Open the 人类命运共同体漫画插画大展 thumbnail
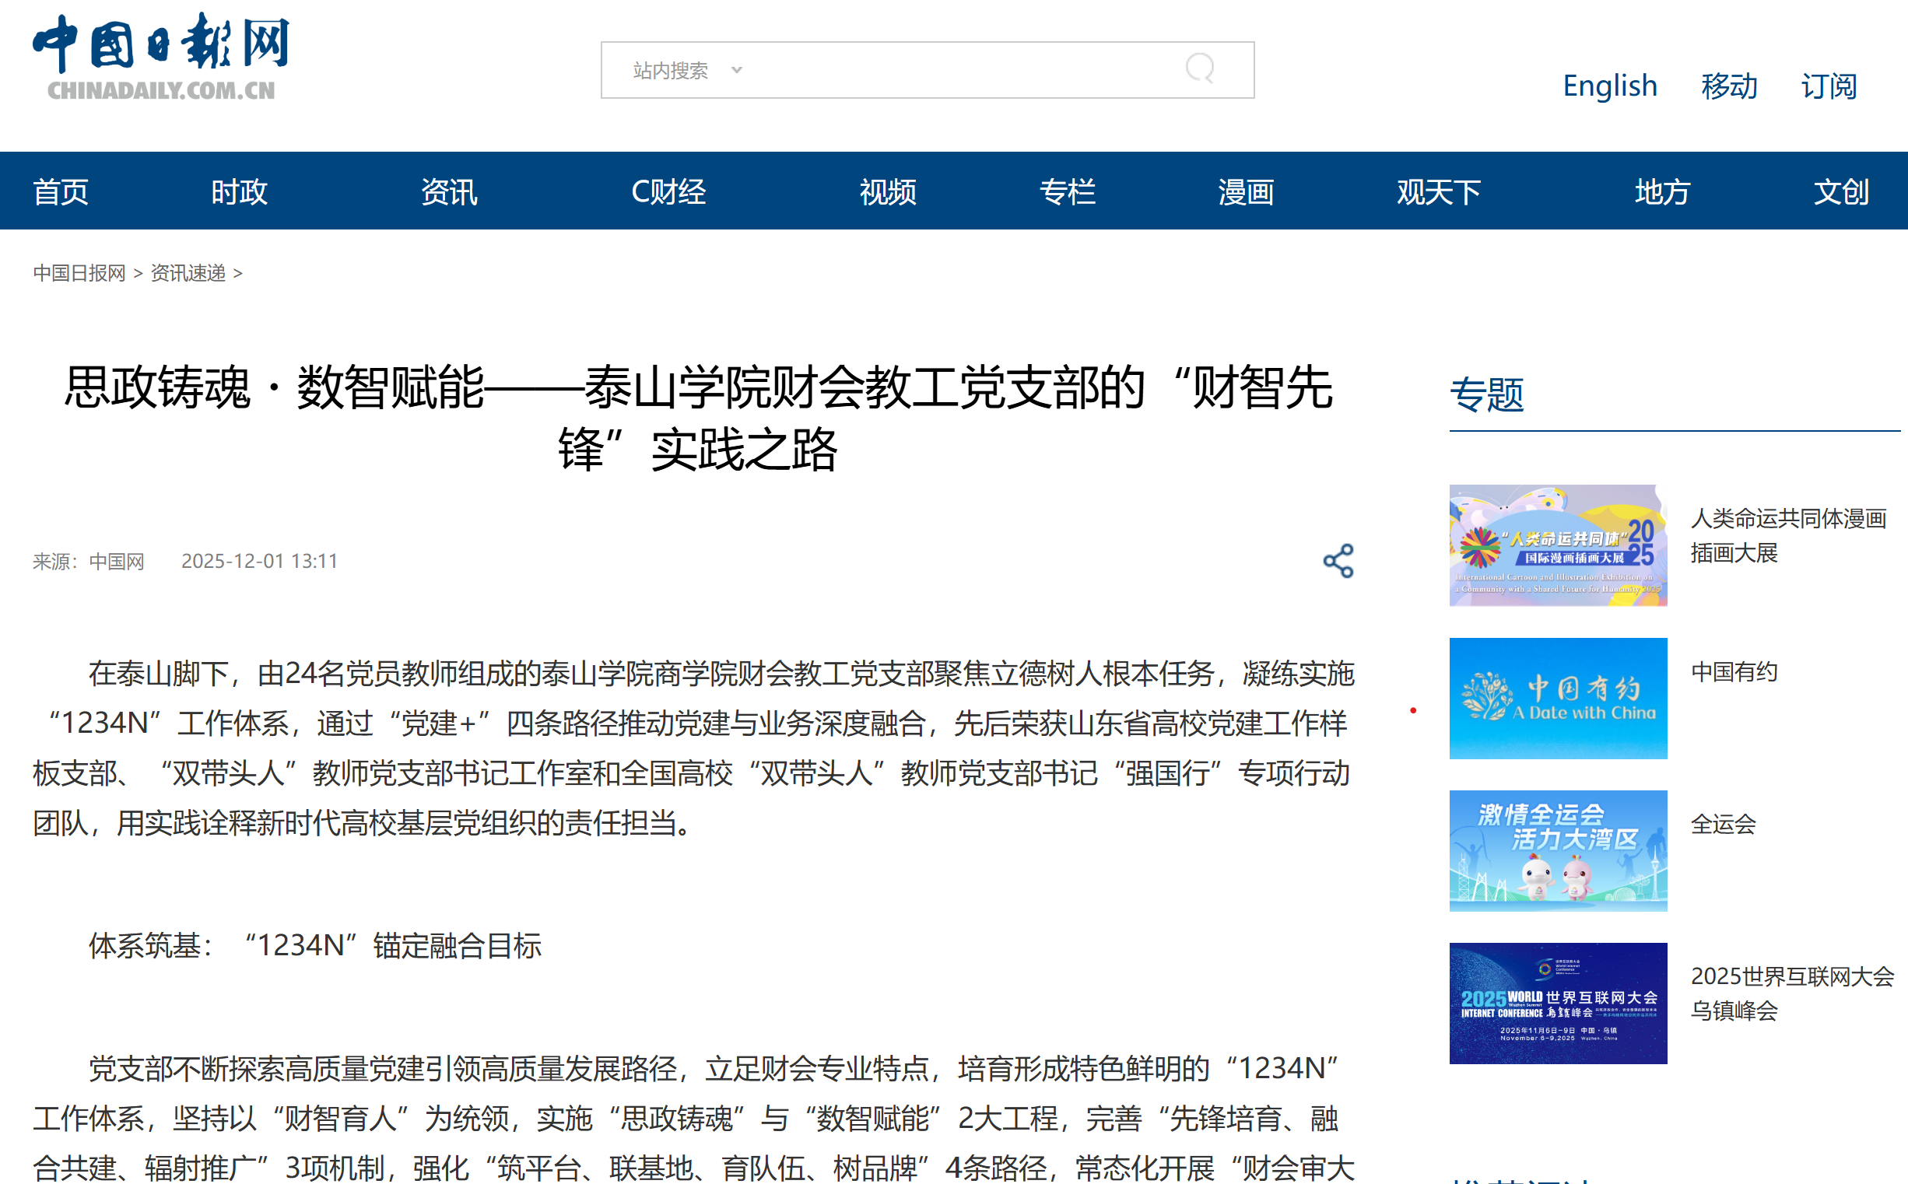This screenshot has height=1184, width=1908. tap(1557, 545)
